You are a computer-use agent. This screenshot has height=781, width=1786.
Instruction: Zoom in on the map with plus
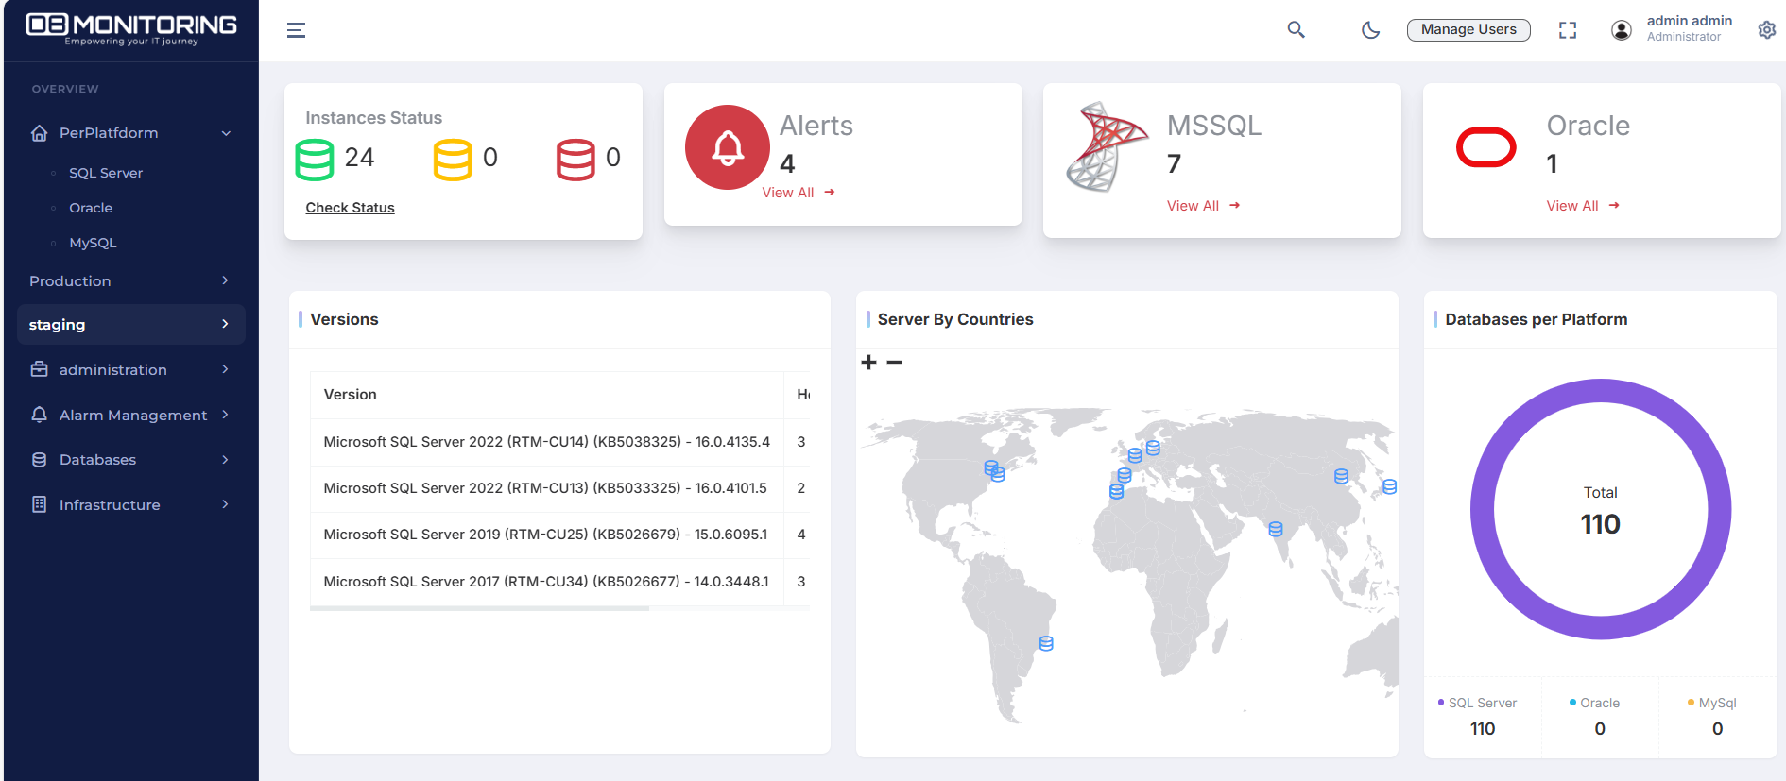[869, 363]
